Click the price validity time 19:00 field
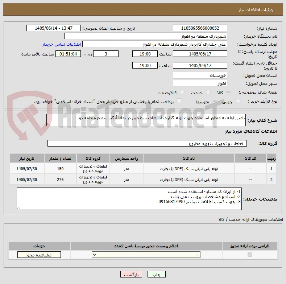The image size is (286, 284). point(145,65)
